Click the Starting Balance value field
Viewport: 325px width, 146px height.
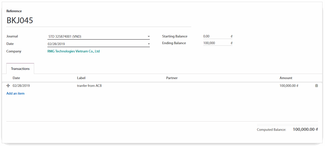pos(216,36)
